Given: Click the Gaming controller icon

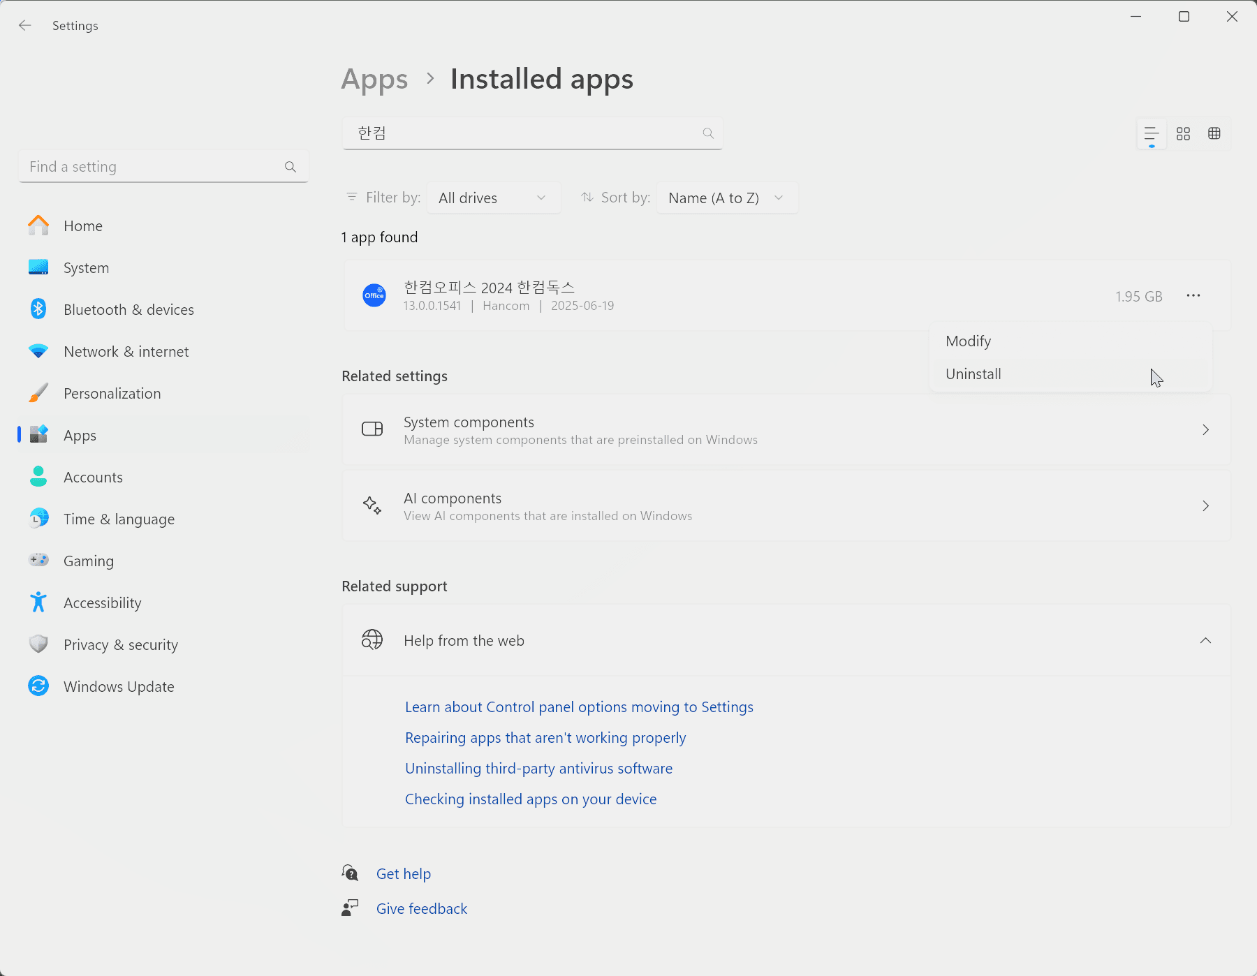Looking at the screenshot, I should [38, 560].
